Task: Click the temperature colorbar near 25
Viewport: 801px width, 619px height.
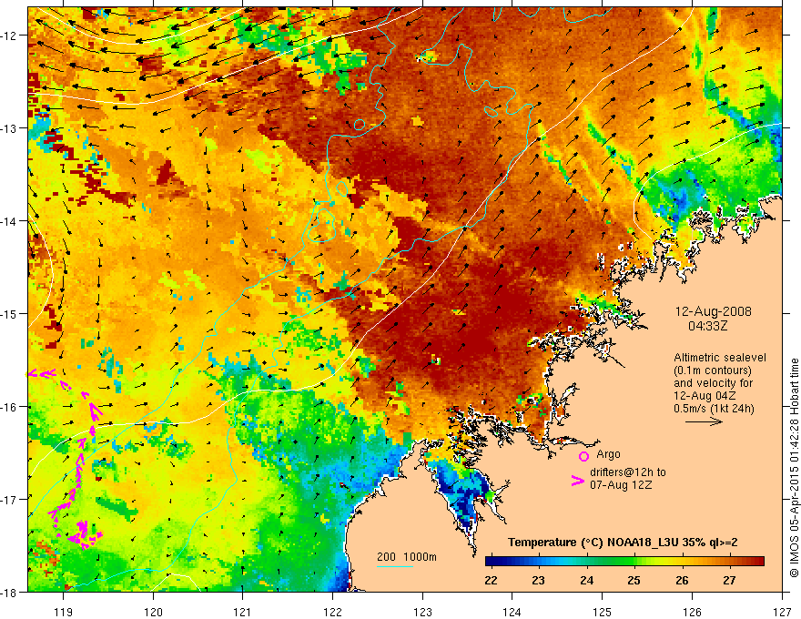Action: pyautogui.click(x=634, y=562)
